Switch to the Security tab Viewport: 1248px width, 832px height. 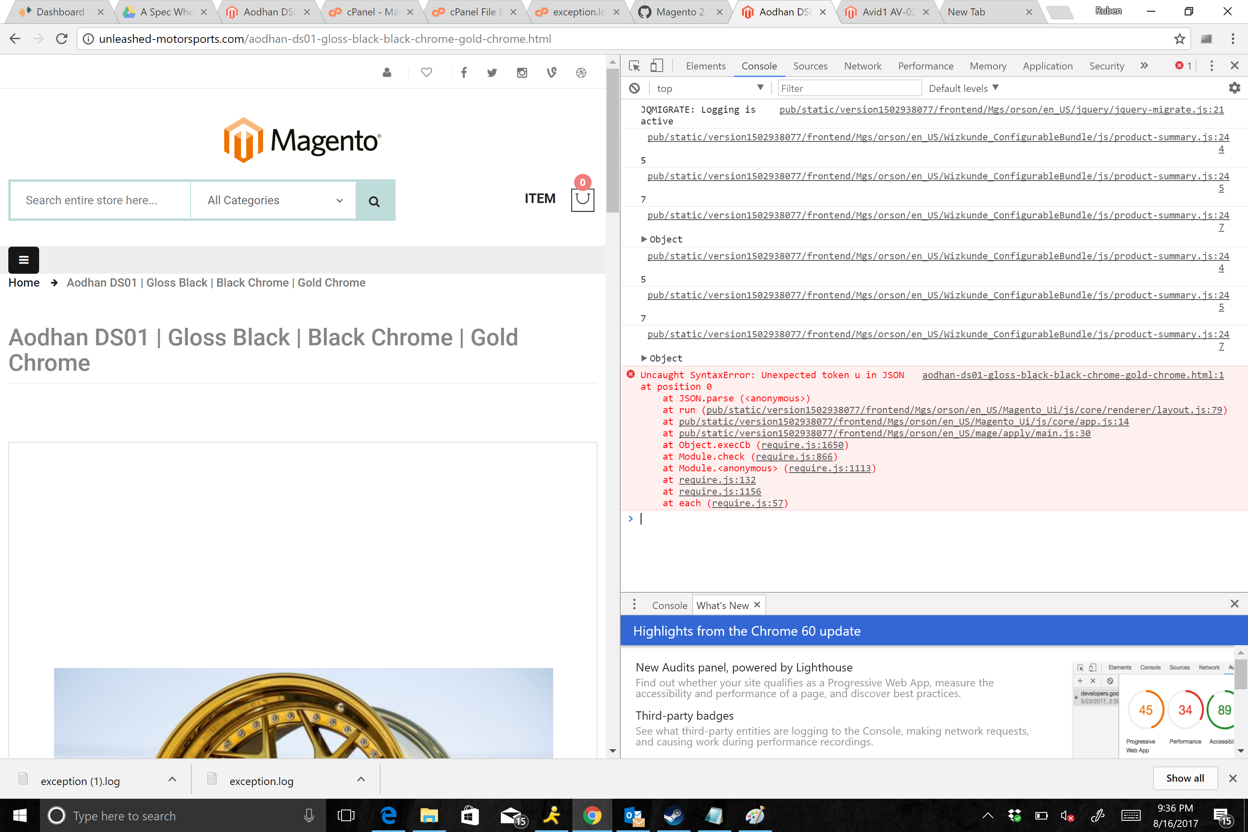(x=1106, y=66)
